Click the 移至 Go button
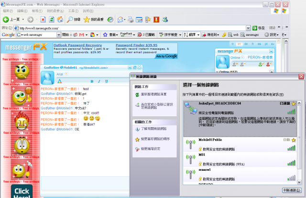The image size is (306, 198). (x=259, y=28)
